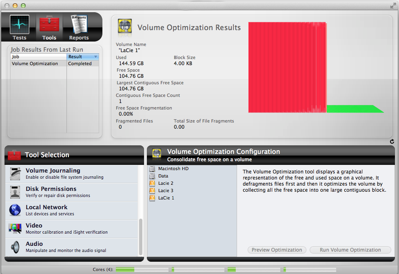Click the Volume Optimization Results icon
This screenshot has width=399, height=274.
point(125,26)
